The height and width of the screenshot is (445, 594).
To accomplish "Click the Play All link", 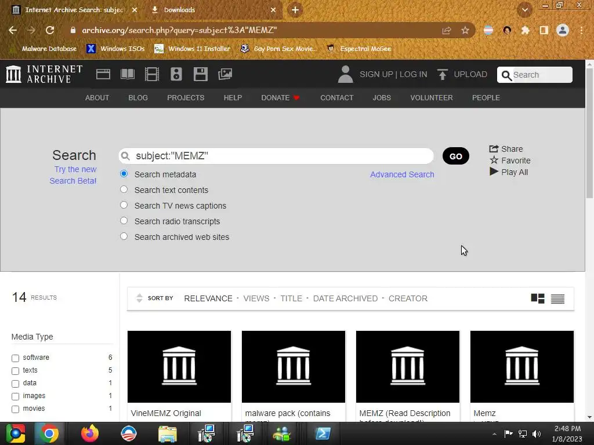I will [509, 172].
